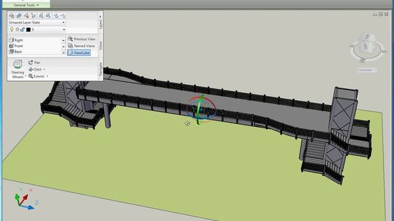Click the Navigate panel side label

click(x=100, y=69)
